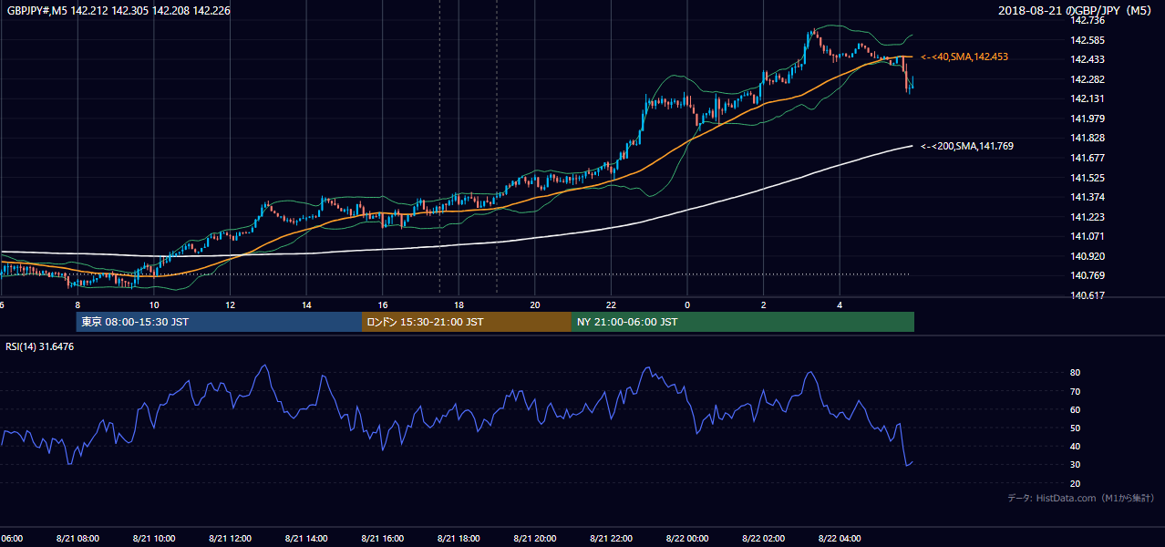Click the 8/22 02:00 time axis label
The height and width of the screenshot is (547, 1165).
tap(763, 539)
